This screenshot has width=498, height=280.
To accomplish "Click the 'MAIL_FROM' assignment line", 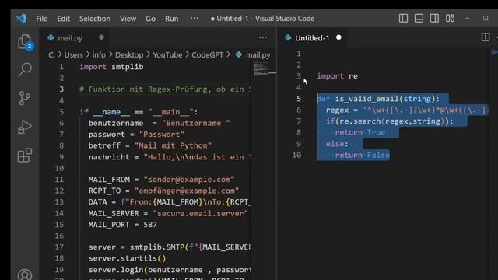I will click(161, 180).
